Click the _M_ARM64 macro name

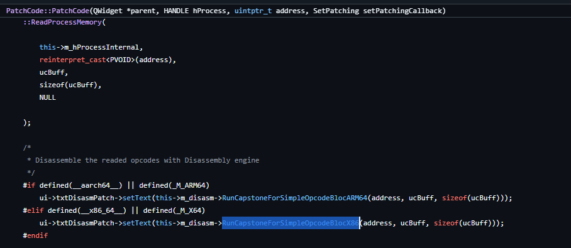189,185
